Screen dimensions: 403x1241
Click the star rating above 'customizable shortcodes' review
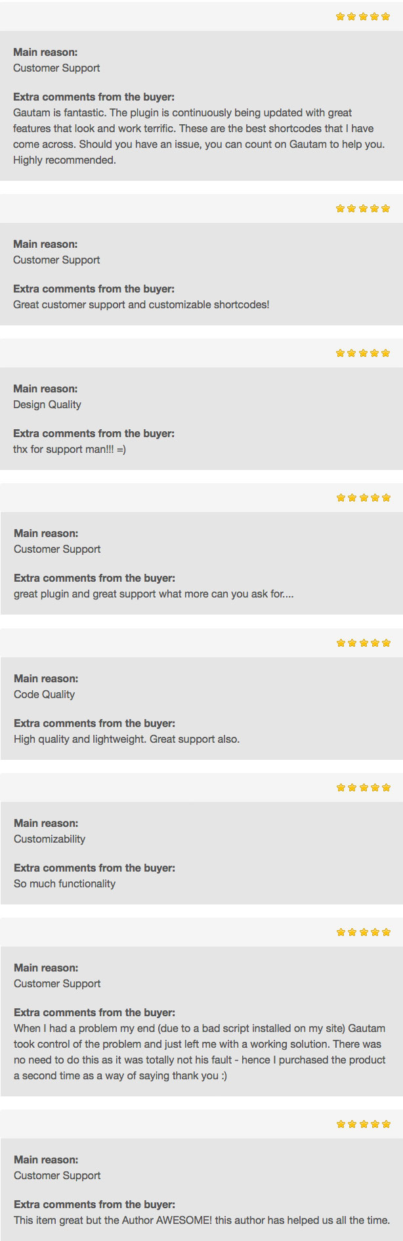[x=363, y=208]
